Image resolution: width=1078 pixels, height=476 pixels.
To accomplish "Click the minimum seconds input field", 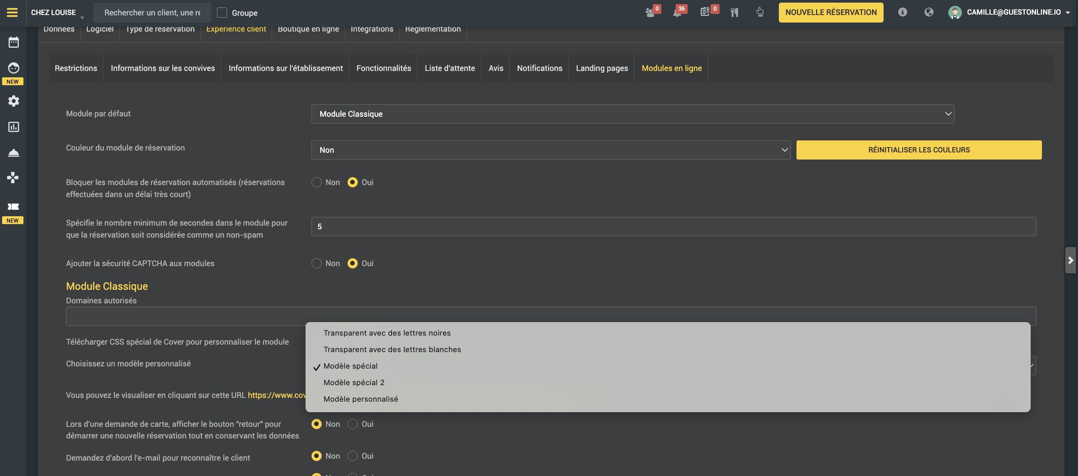I will point(673,226).
